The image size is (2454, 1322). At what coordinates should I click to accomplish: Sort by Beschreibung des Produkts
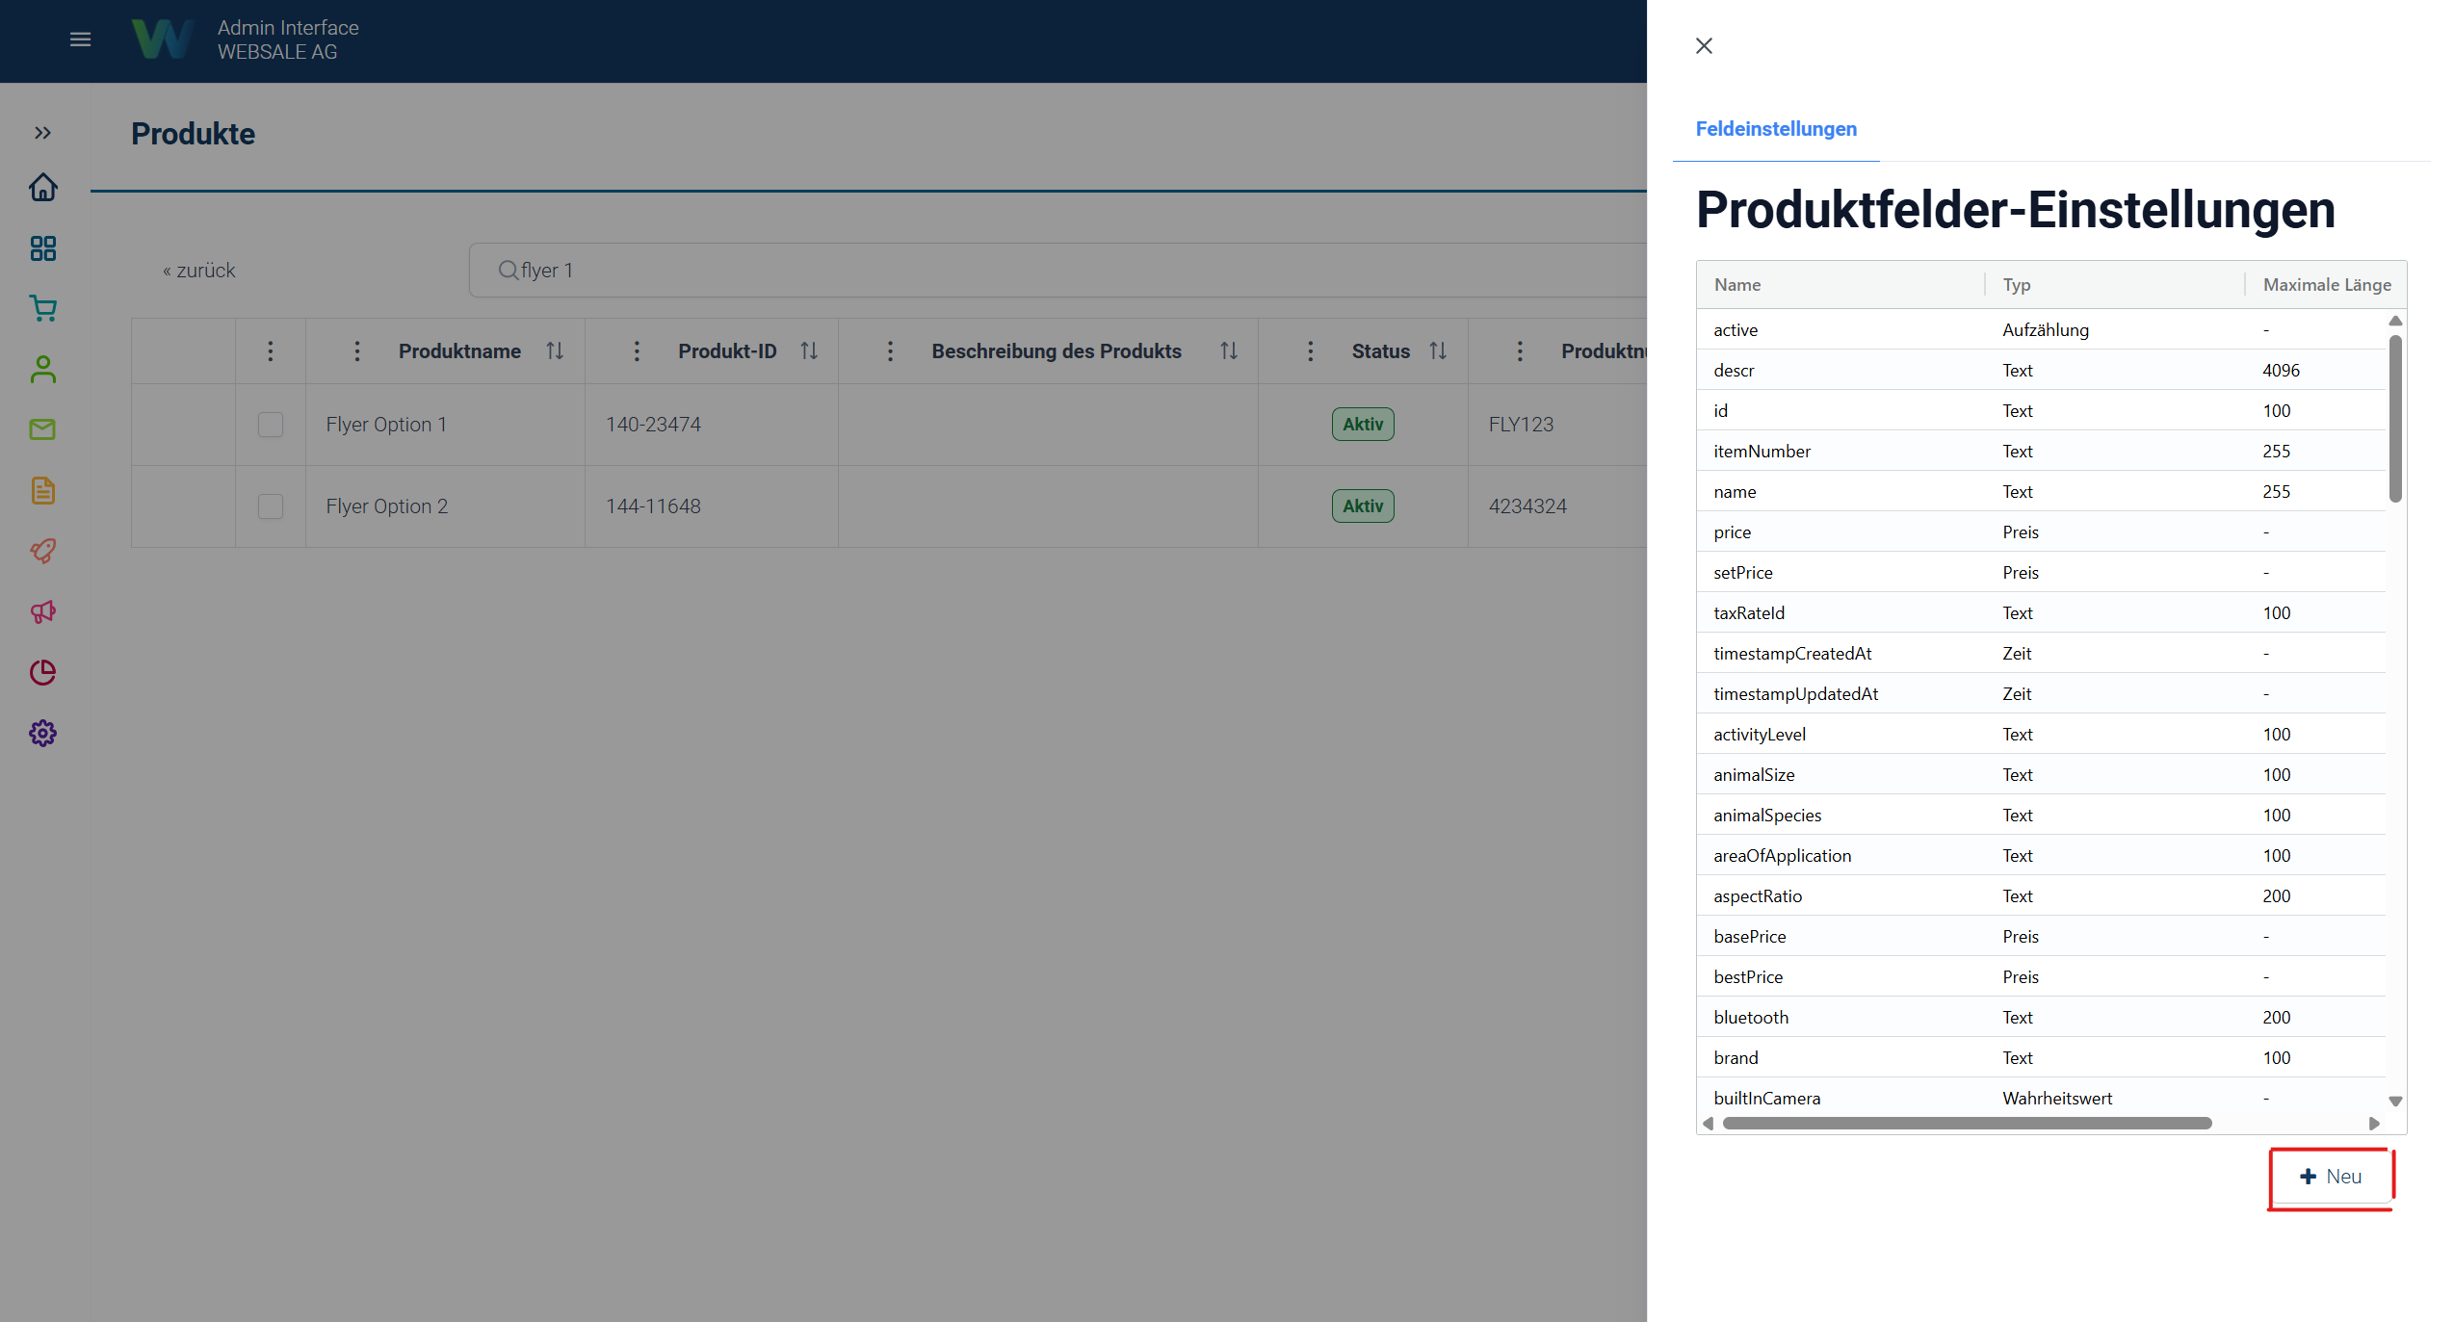tap(1229, 351)
